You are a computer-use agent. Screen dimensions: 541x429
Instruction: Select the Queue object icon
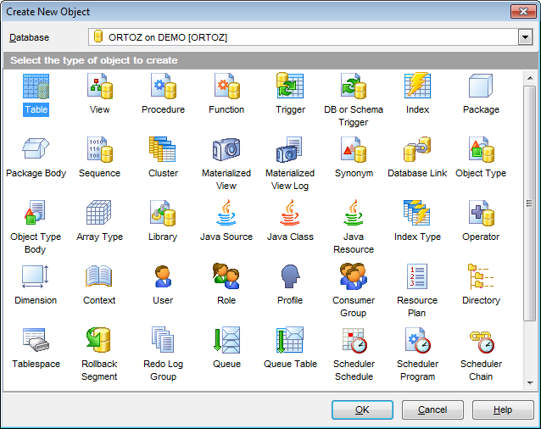click(226, 340)
